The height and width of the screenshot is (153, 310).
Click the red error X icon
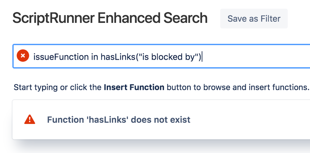click(23, 56)
